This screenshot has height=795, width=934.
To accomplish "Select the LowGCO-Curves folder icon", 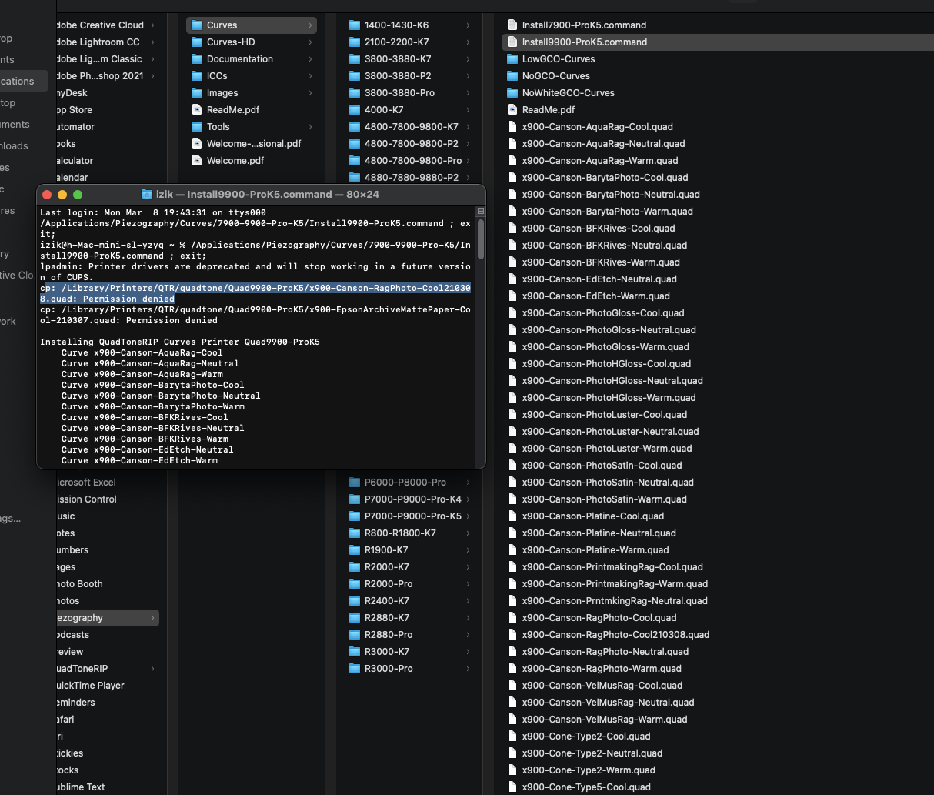I will tap(512, 59).
